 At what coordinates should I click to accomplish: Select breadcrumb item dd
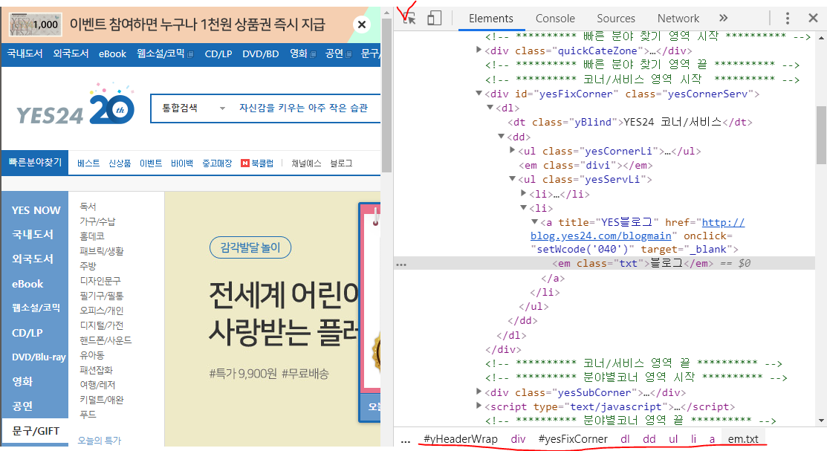(649, 439)
